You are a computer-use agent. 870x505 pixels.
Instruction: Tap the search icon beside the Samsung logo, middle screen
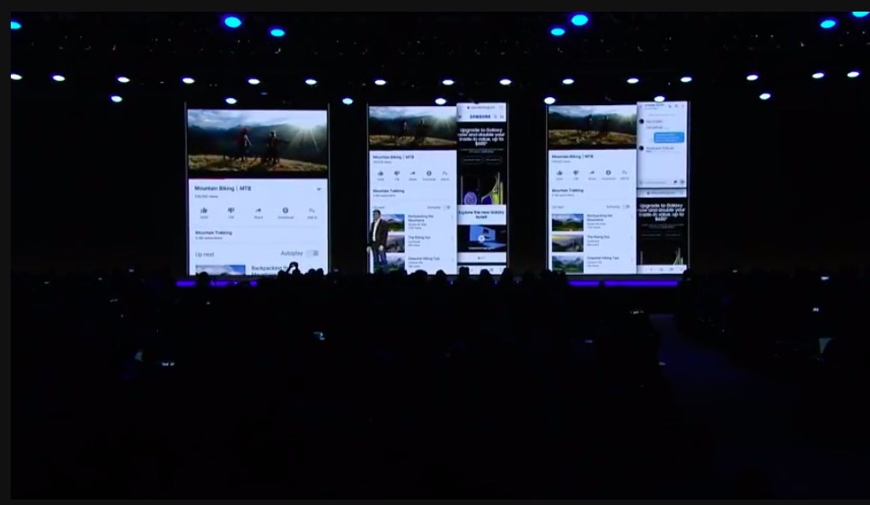(496, 117)
